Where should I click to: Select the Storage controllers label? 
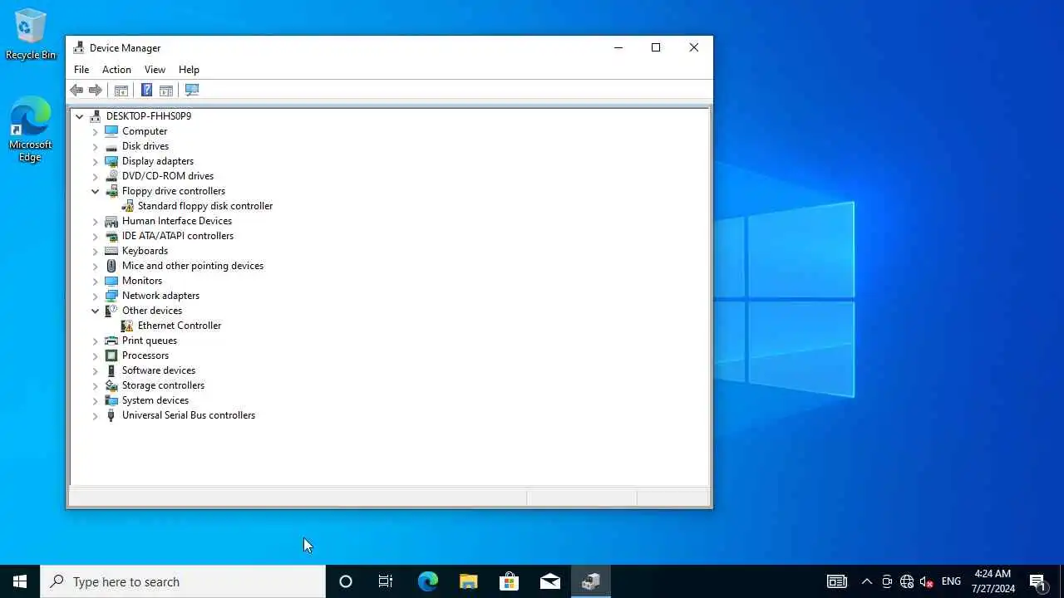pos(163,385)
